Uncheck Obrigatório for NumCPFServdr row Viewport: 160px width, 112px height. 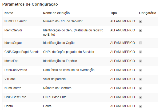(x=141, y=21)
